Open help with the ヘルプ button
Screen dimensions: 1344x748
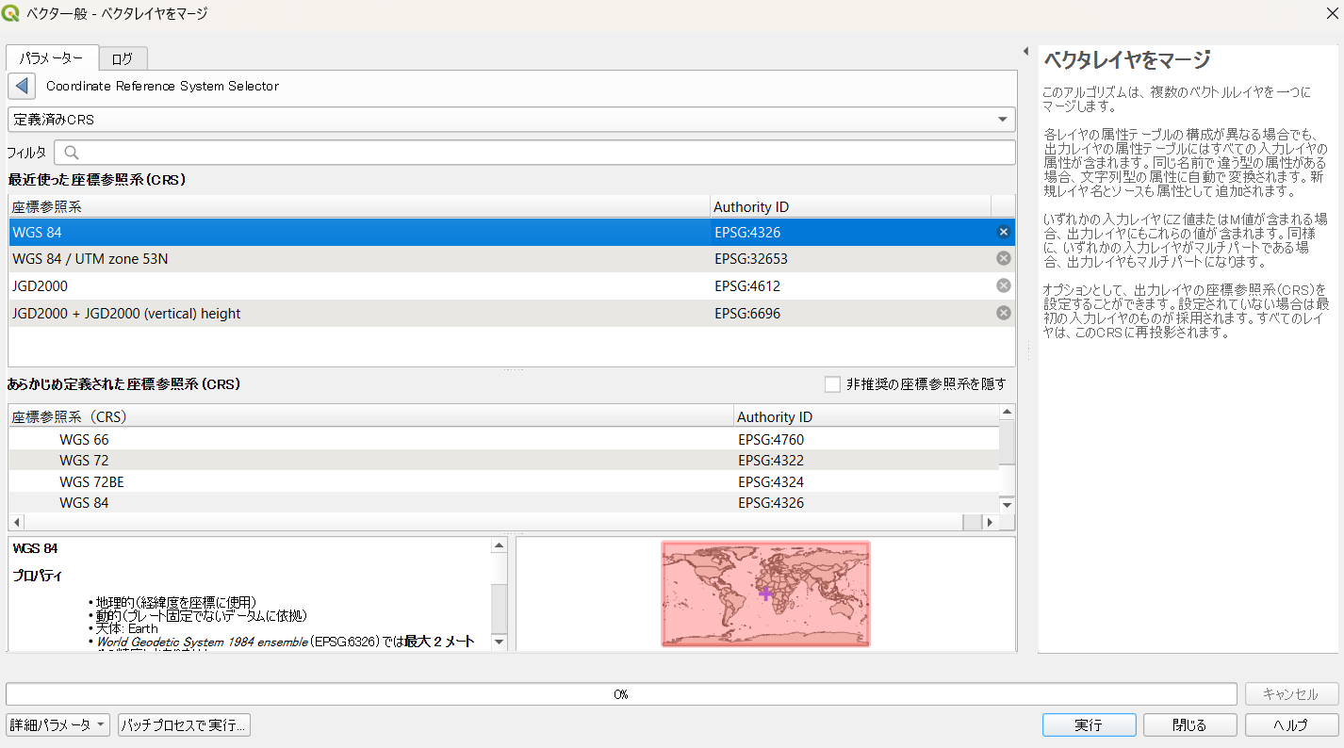tap(1291, 724)
